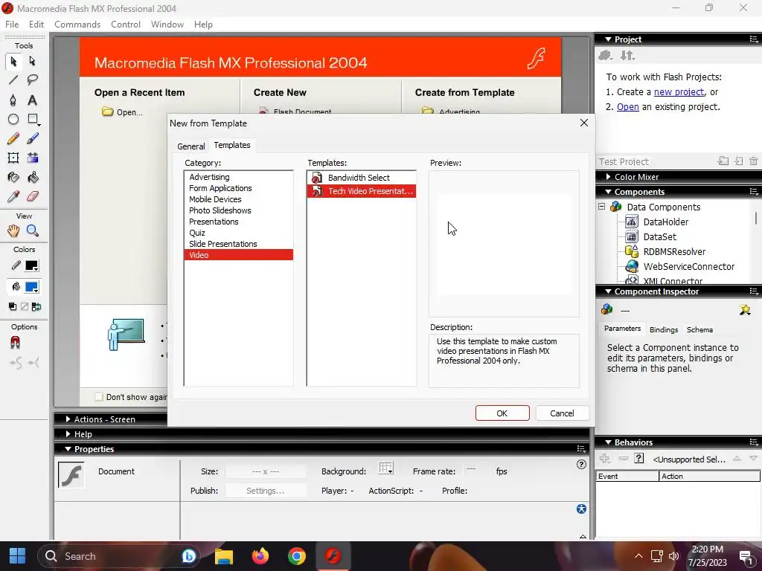Viewport: 762px width, 571px height.
Task: Click Cancel in New from Template dialog
Action: coord(562,413)
